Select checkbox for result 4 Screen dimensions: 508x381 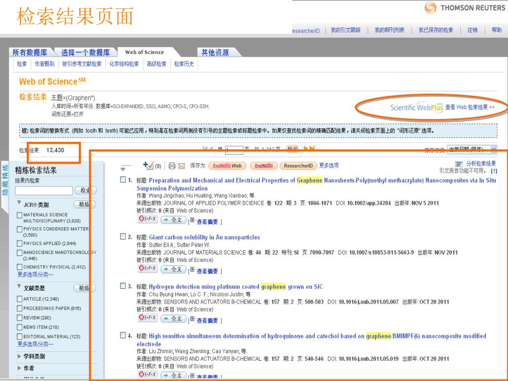123,335
